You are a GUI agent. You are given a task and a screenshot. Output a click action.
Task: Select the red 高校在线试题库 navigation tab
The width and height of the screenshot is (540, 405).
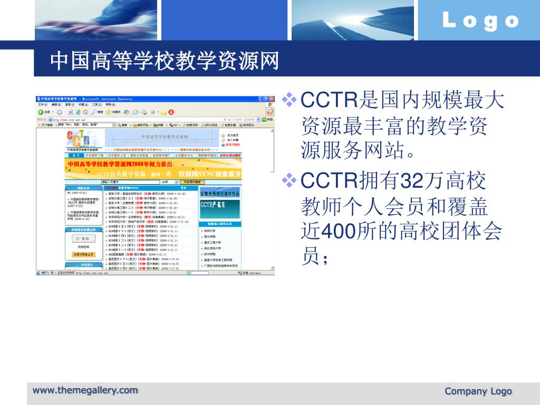coord(230,156)
